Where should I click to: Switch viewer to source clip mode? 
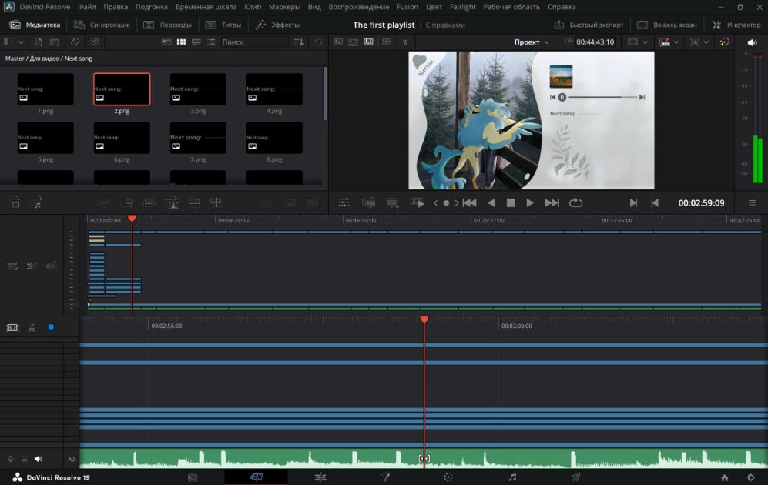(338, 42)
